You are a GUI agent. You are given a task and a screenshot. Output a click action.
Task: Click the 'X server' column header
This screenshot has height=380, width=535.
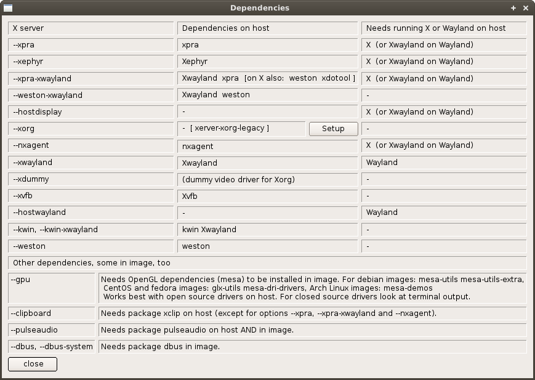pyautogui.click(x=91, y=28)
